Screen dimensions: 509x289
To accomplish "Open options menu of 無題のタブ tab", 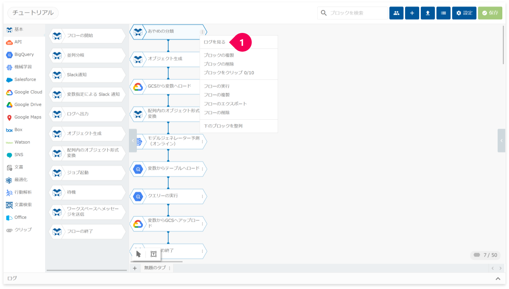I will point(169,268).
